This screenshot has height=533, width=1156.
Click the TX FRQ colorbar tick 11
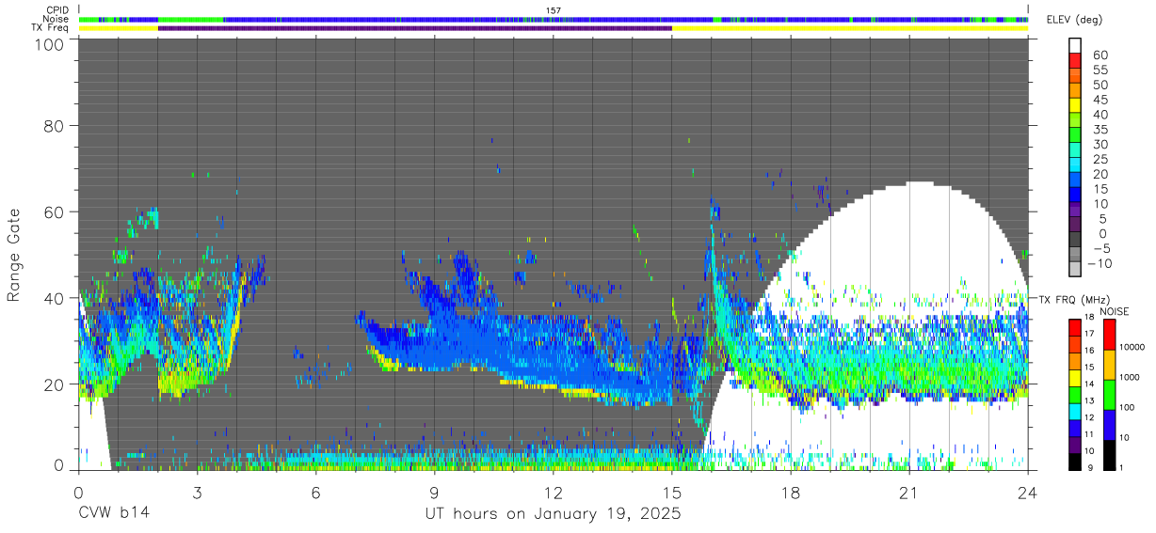1089,434
